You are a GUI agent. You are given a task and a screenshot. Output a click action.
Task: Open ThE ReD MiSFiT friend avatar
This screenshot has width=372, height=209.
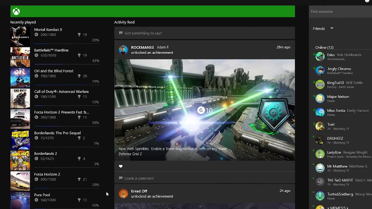(x=320, y=182)
